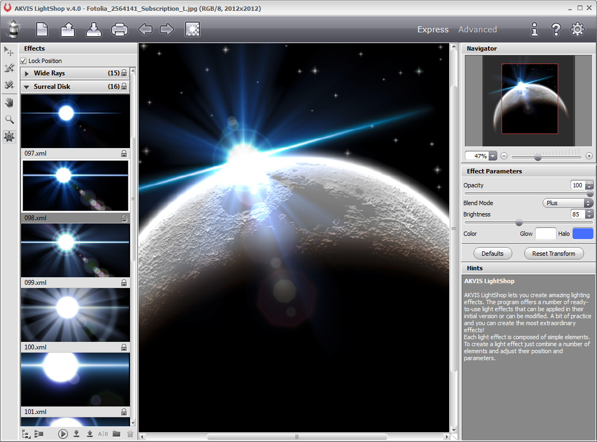The width and height of the screenshot is (597, 442).
Task: Toggle the lock on 099.xml
Action: click(123, 283)
